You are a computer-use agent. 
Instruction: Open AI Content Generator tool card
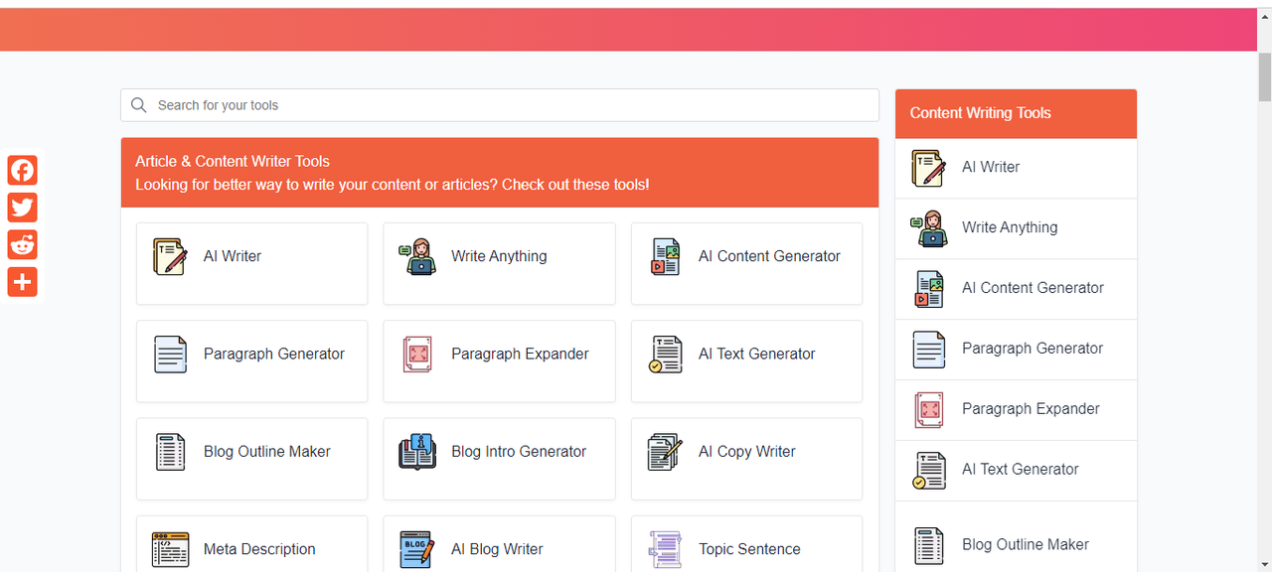pyautogui.click(x=746, y=263)
